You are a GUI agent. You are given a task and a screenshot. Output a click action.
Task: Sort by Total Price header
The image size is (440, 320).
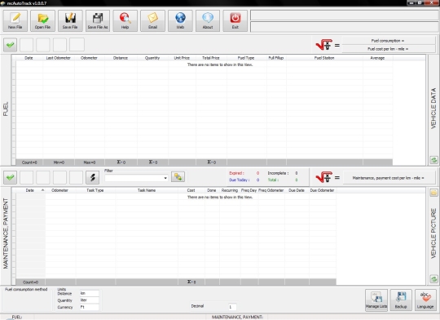[211, 58]
